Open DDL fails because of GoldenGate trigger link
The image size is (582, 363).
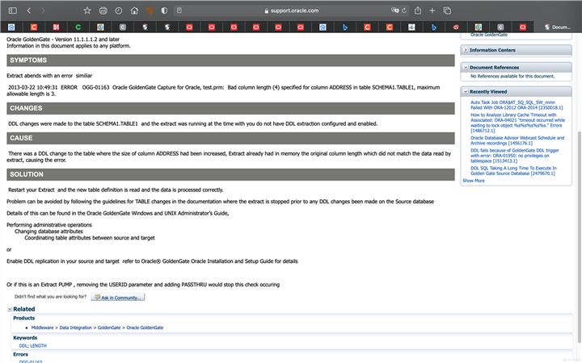click(x=514, y=156)
